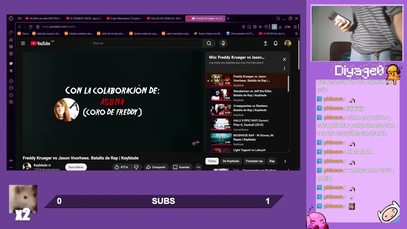Select 'Freestyle rap' filter chip

click(x=254, y=161)
